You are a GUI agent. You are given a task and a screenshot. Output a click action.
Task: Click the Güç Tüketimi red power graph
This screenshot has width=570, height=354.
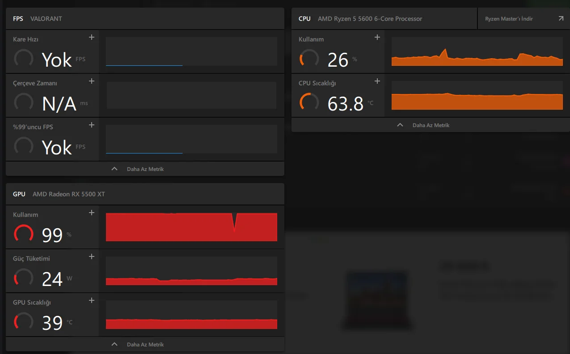tap(191, 271)
